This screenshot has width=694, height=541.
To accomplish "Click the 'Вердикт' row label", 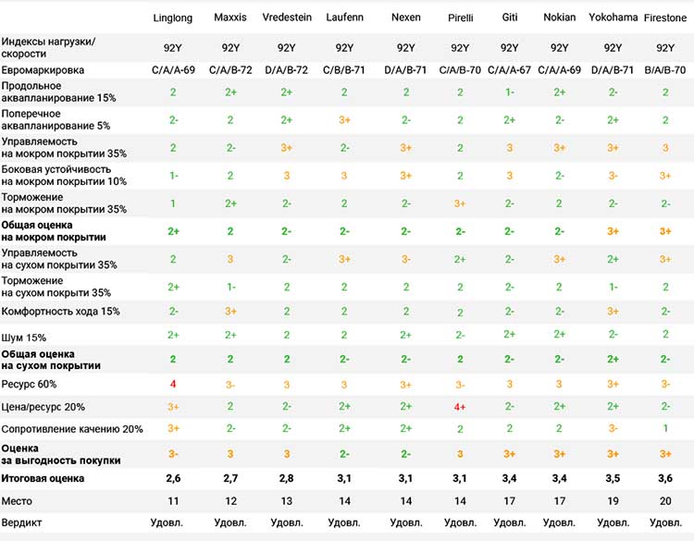I will 22,523.
